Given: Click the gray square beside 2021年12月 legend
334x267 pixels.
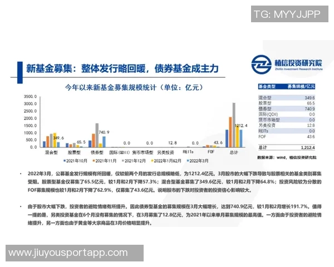Looking at the screenshot, I should 123,161.
